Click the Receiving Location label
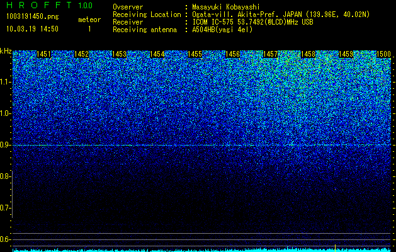This screenshot has height=252, width=396. pyautogui.click(x=147, y=14)
